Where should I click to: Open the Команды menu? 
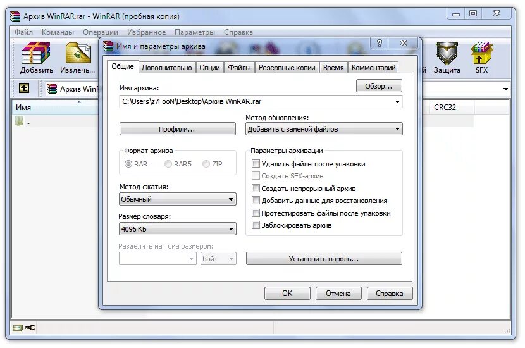pos(58,32)
